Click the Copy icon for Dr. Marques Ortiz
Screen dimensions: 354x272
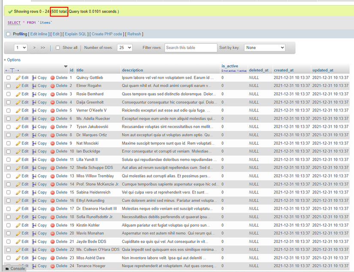tap(34, 135)
